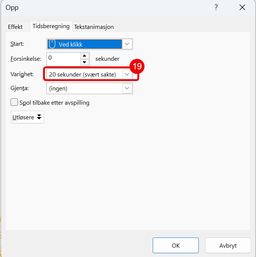This screenshot has height=257, width=256.
Task: Close the Opp dialog window
Action: coord(242,8)
